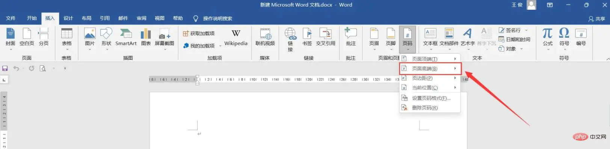The image size is (610, 149).
Task: Switch to the View (视图) tab
Action: (160, 18)
